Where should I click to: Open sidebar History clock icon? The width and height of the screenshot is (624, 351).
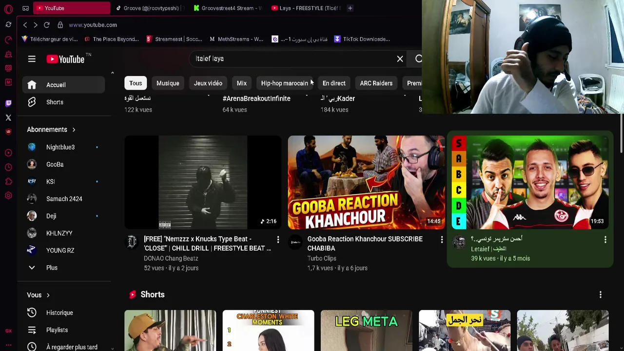coord(8,167)
